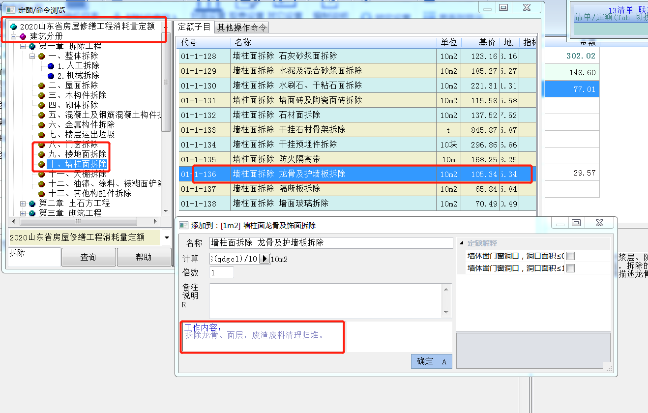The image size is (648, 413).
Task: Click the teal ball icon of 第一章 拆除工程
Action: click(x=32, y=46)
